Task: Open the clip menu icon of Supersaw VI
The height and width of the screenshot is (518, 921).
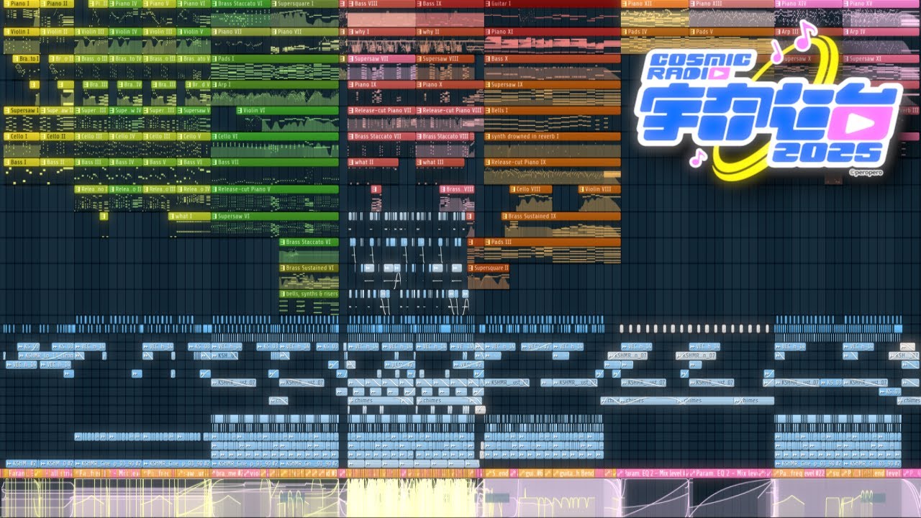Action: [x=214, y=216]
